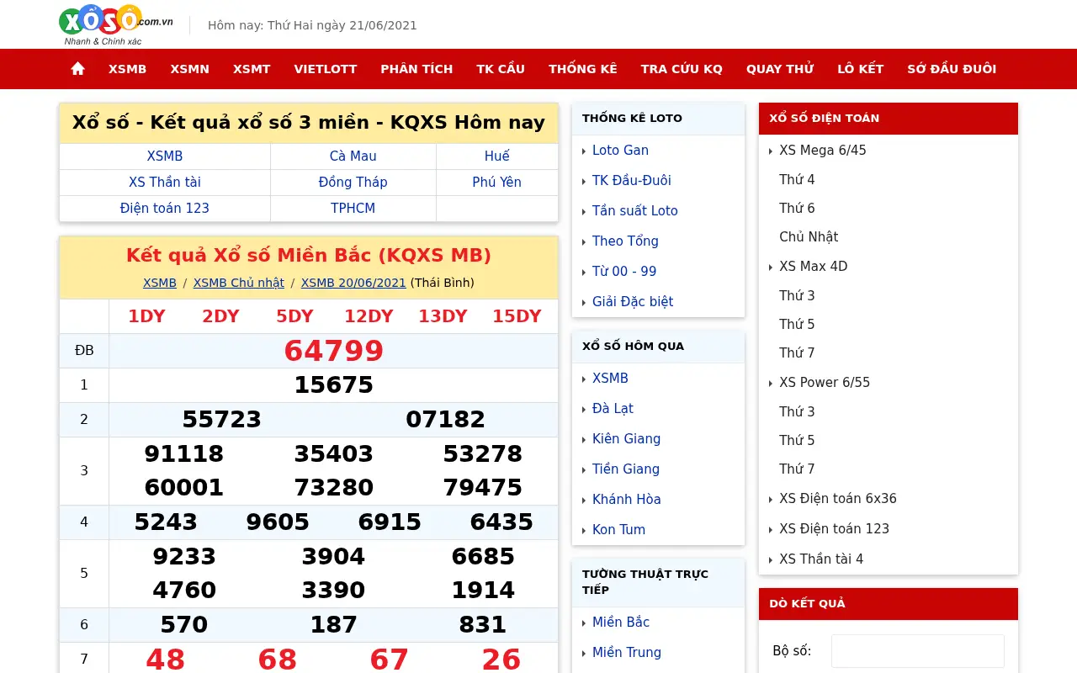1077x673 pixels.
Task: Follow the XSMB 20/06/2021 breadcrumb link
Action: [353, 283]
